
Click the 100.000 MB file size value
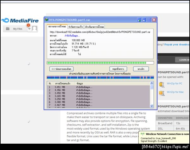coord(78,40)
